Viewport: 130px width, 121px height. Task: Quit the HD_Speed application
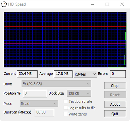click(x=115, y=114)
